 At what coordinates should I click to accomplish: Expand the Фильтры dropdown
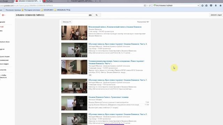(x=67, y=22)
